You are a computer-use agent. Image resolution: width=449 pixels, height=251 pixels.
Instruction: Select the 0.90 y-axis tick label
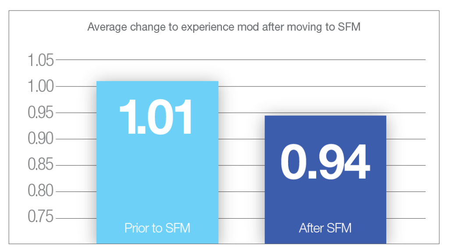pyautogui.click(x=41, y=139)
